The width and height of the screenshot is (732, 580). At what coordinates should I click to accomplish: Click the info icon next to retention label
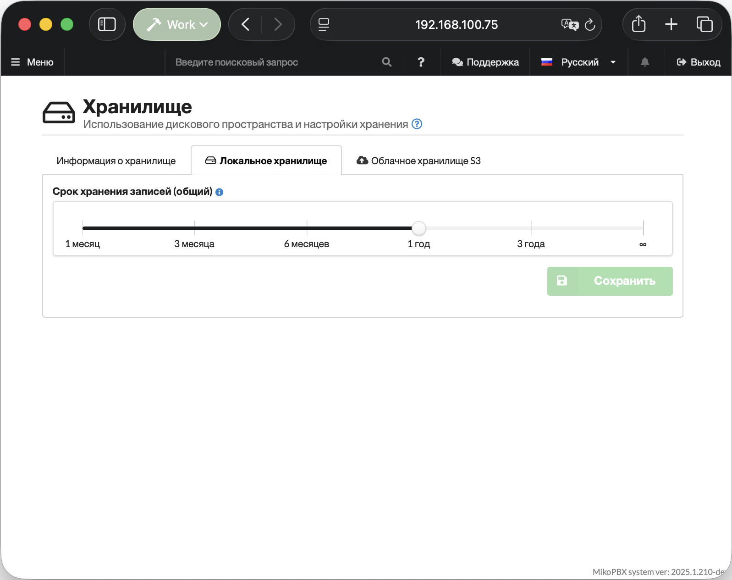pyautogui.click(x=220, y=192)
